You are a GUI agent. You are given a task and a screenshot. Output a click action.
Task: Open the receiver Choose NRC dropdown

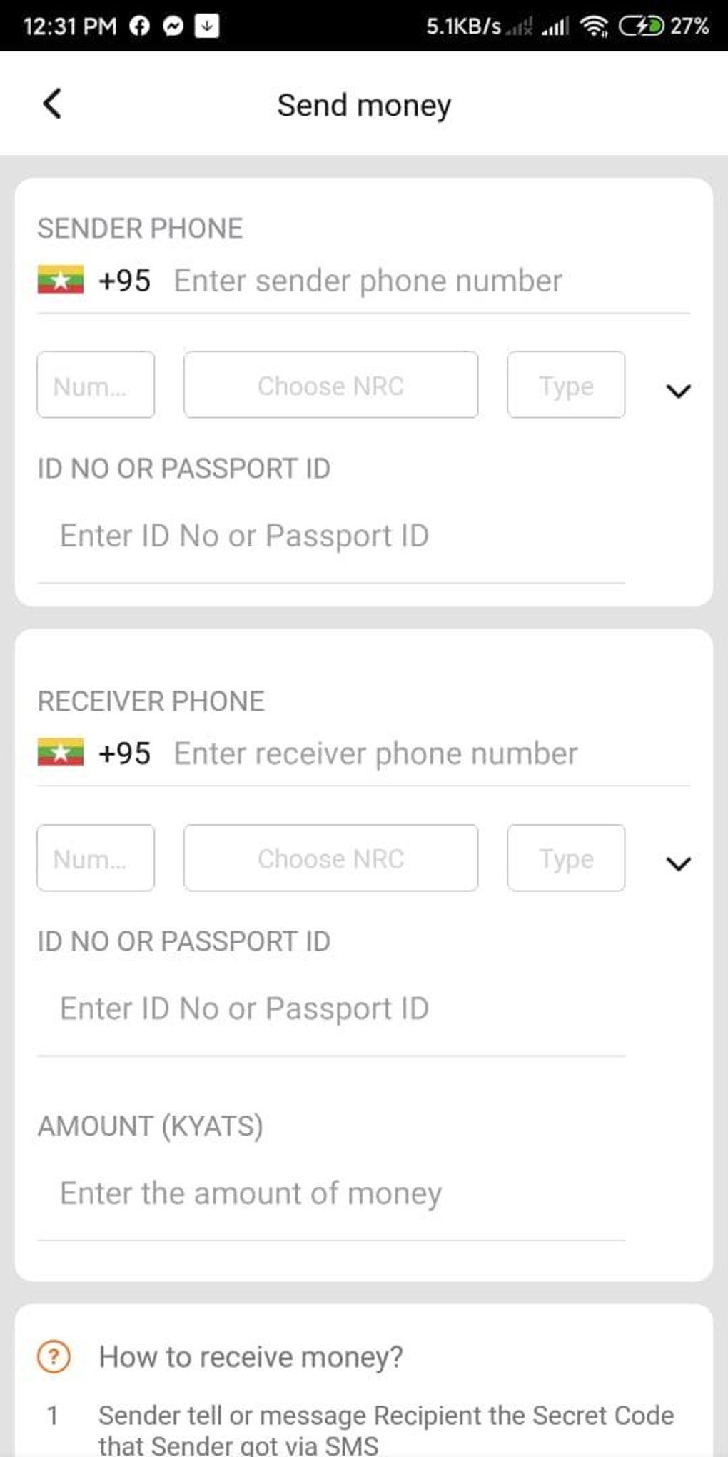(330, 858)
